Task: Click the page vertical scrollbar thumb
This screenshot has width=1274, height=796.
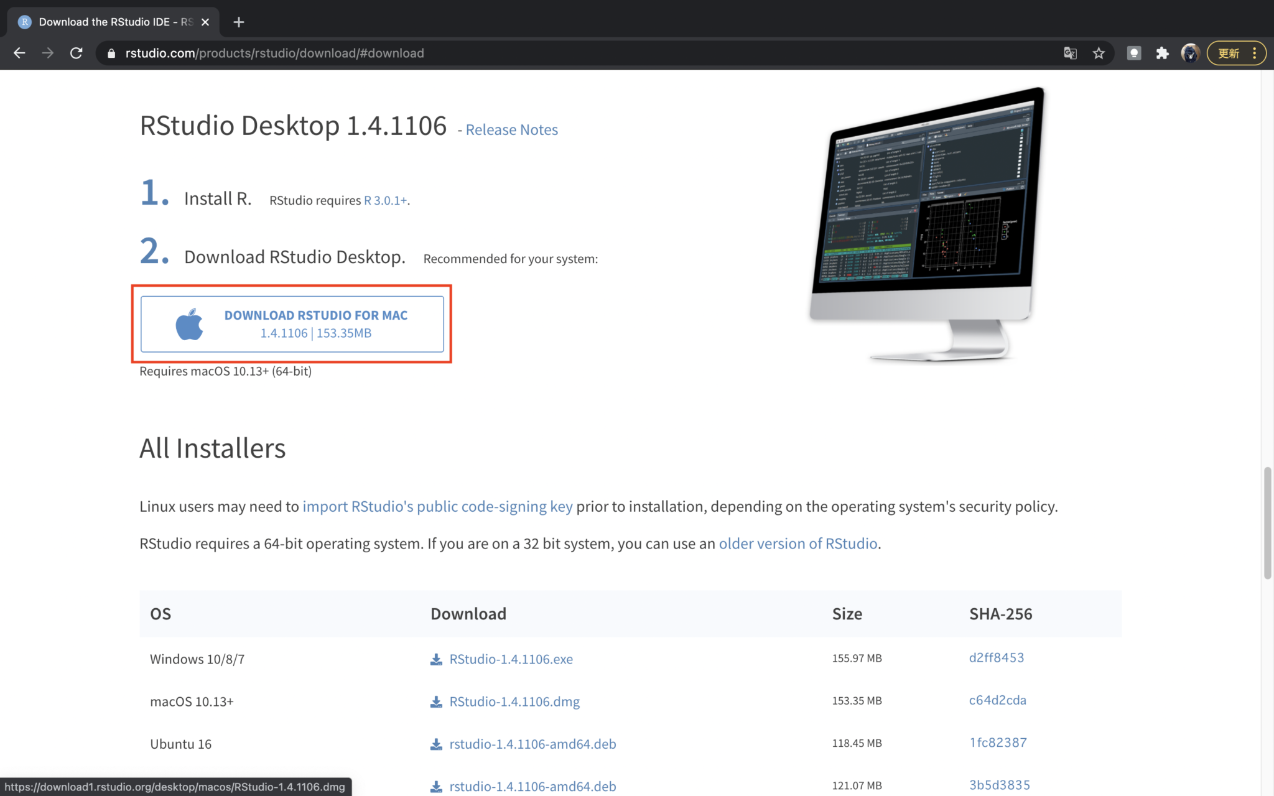Action: coord(1267,522)
